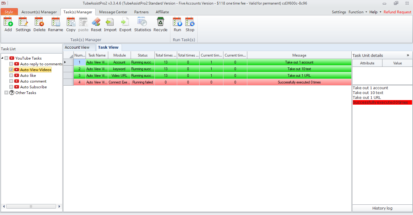Click the Recycle bin icon

[160, 22]
